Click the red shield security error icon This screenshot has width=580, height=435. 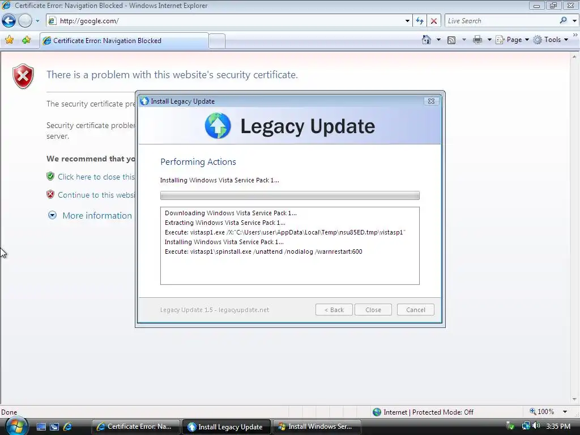coord(23,76)
